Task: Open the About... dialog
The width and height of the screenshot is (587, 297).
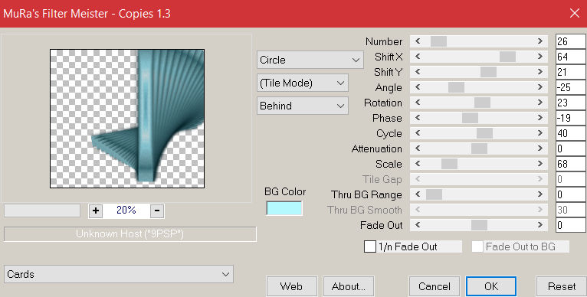Action: point(349,286)
